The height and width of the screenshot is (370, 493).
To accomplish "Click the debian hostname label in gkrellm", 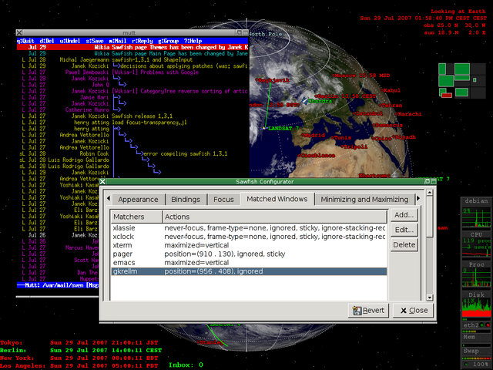I will [x=477, y=200].
